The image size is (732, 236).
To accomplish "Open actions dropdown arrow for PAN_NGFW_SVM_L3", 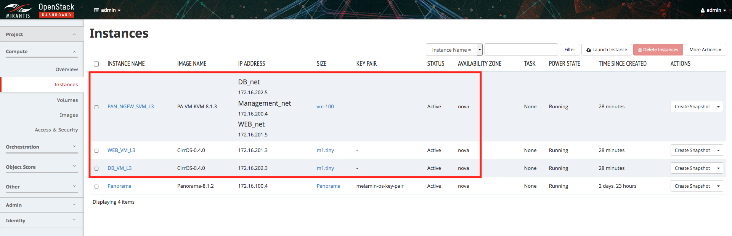I will pyautogui.click(x=719, y=107).
